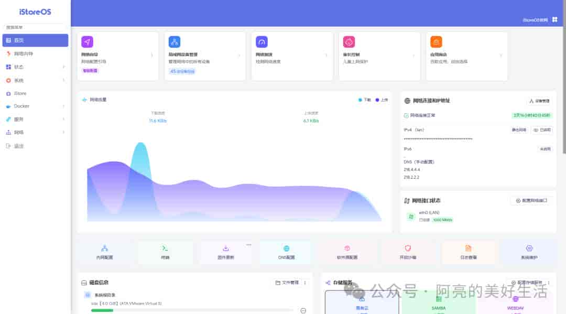Click the Logout item in the sidebar
This screenshot has height=314, width=566.
point(35,146)
